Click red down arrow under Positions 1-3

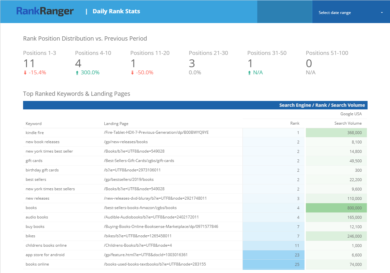pos(25,73)
